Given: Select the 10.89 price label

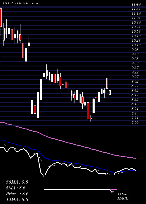Looking at the screenshot, I should pos(136,22).
